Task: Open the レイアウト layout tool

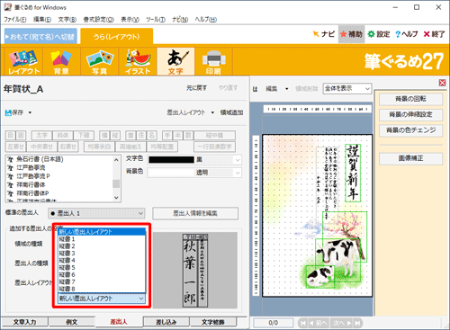Action: tap(23, 62)
